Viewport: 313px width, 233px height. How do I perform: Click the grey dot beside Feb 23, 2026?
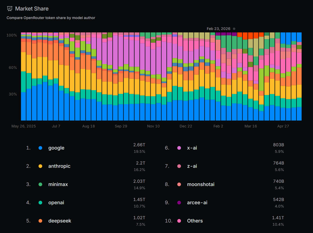point(234,29)
